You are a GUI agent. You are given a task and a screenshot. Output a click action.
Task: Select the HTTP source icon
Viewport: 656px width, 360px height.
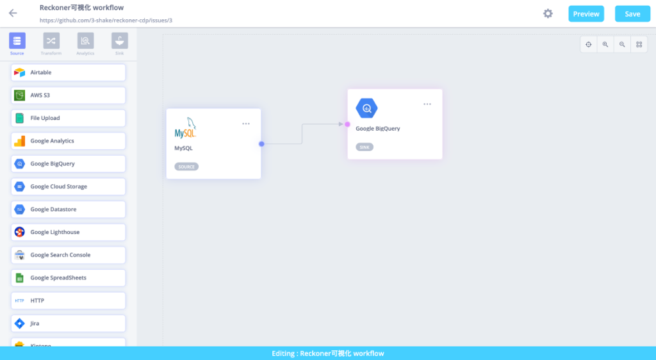click(20, 300)
